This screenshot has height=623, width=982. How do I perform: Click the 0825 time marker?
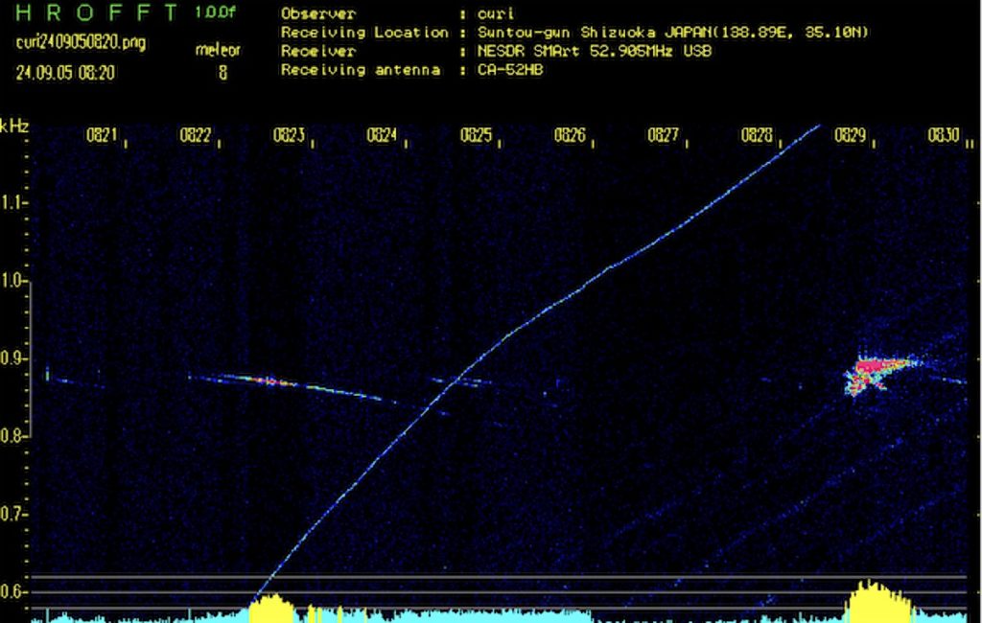[x=476, y=136]
